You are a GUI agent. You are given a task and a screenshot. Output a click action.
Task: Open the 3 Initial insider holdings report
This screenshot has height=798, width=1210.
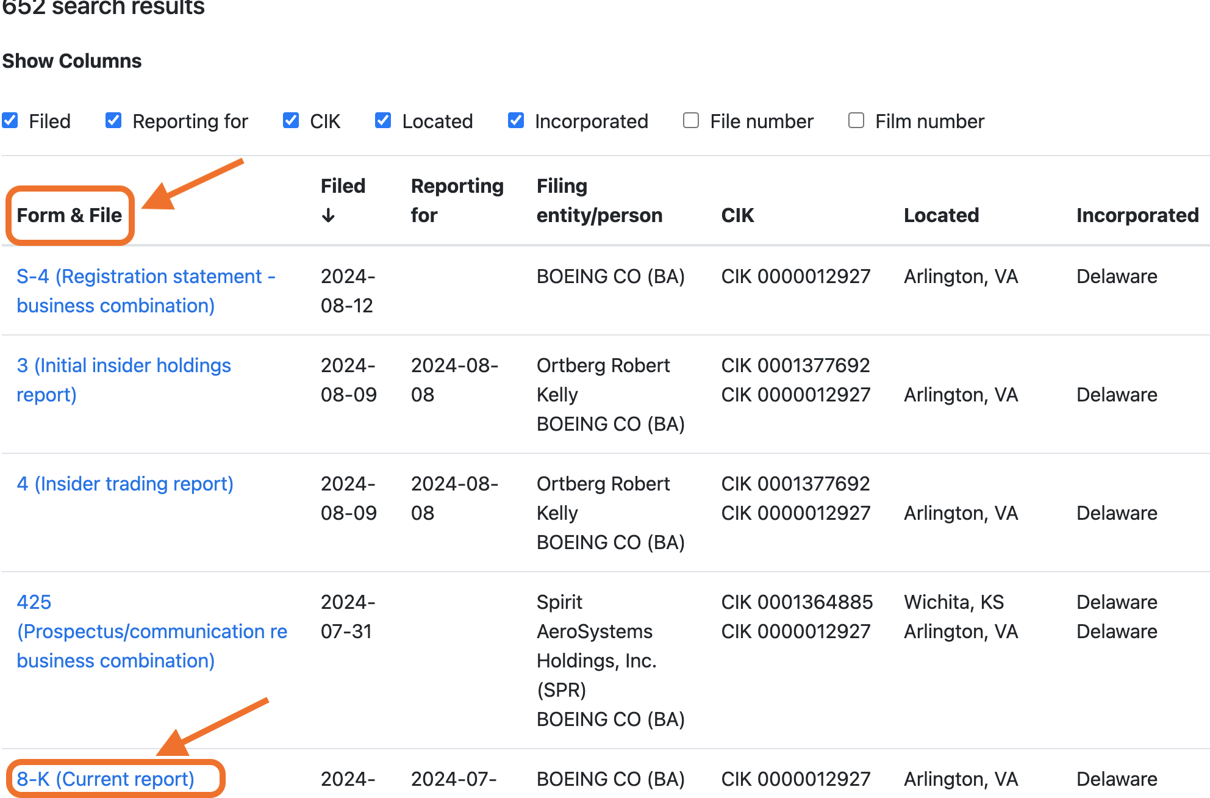[x=124, y=380]
